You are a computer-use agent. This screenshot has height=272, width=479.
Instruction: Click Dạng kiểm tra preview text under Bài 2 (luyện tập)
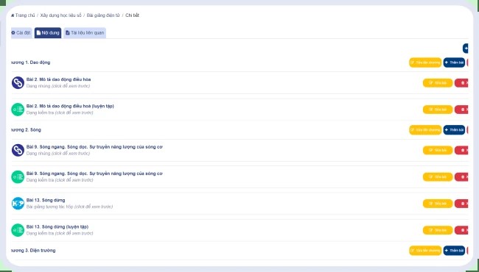click(x=60, y=112)
